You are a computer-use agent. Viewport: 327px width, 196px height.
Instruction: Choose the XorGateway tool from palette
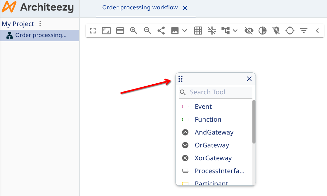[x=213, y=158]
